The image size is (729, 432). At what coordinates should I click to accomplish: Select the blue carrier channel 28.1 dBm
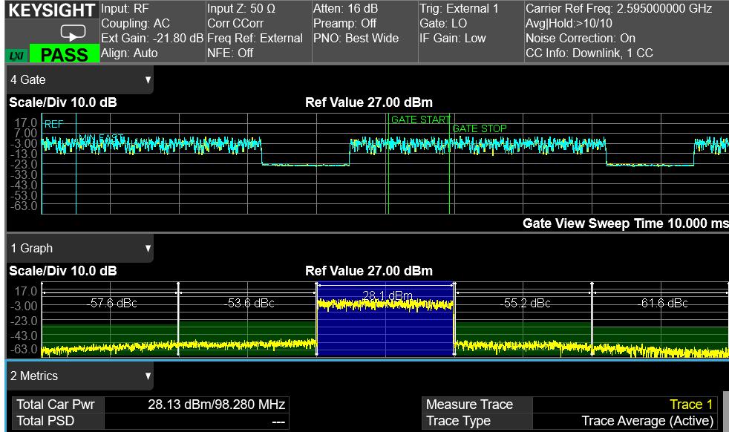pyautogui.click(x=385, y=319)
